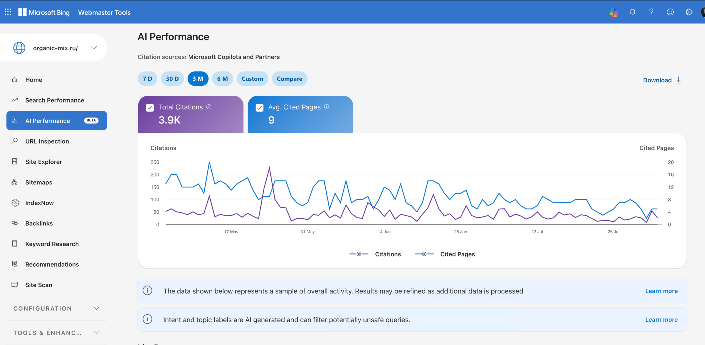Image resolution: width=705 pixels, height=345 pixels.
Task: Click the Avg. Cited Pages info icon
Action: 327,107
